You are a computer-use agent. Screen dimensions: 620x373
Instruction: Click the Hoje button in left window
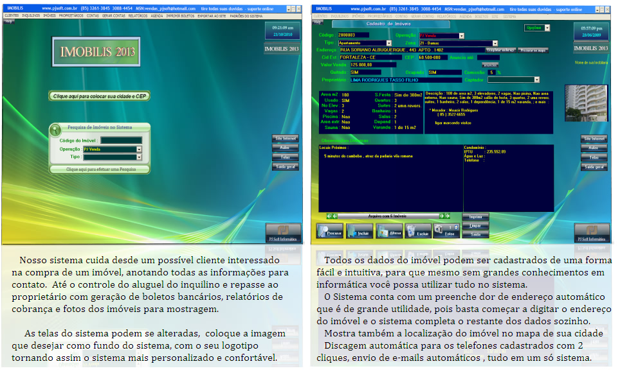8,22
